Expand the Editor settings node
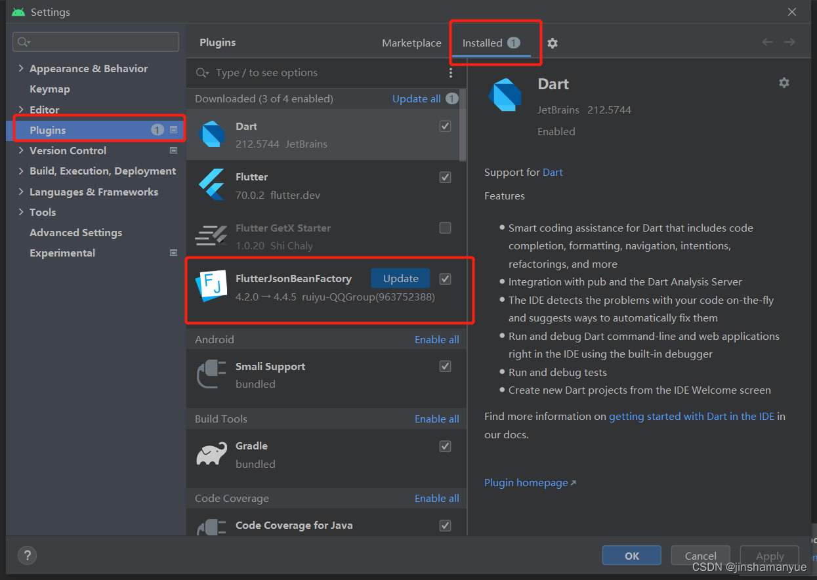 [x=21, y=110]
